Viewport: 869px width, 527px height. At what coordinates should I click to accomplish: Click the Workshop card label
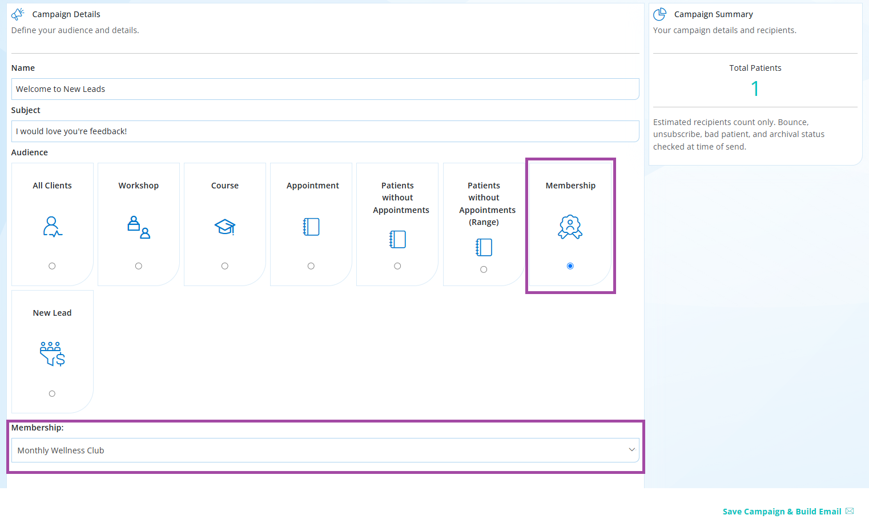(139, 186)
